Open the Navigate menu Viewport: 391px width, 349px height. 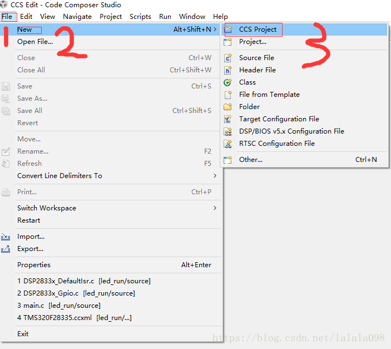(x=77, y=17)
